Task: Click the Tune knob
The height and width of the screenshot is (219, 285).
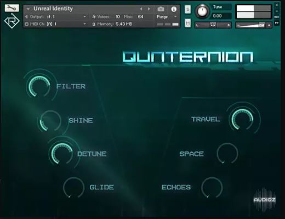Action: click(x=202, y=12)
